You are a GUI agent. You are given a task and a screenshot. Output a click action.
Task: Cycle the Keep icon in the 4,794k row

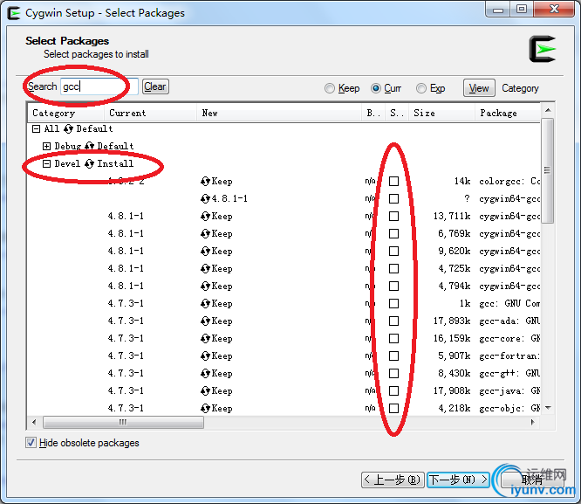coord(205,286)
